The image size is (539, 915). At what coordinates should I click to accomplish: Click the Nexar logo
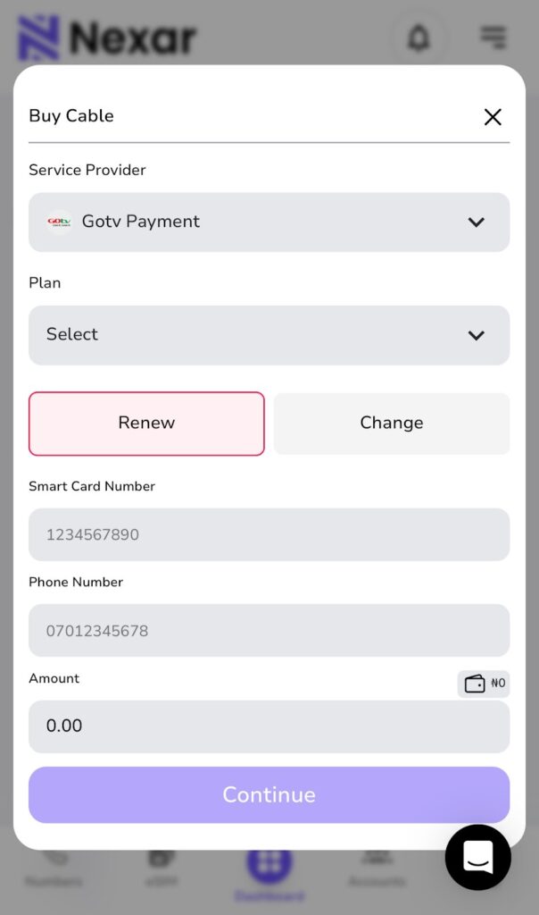(107, 38)
